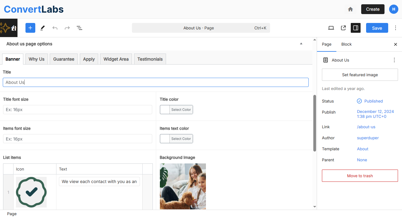Image resolution: width=402 pixels, height=217 pixels.
Task: Click the home icon in header
Action: pos(350,9)
